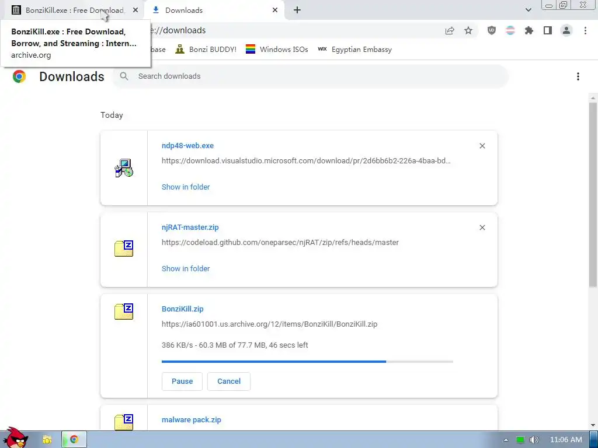Close the Downloads tab

pos(275,10)
